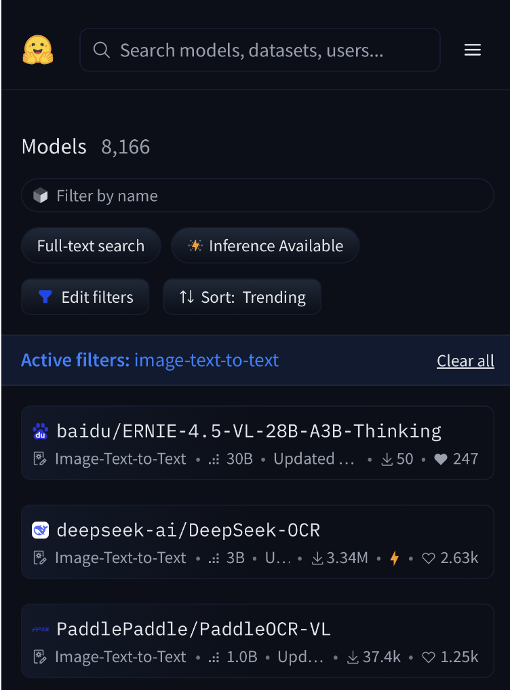The image size is (510, 690).
Task: Toggle the Inference Available filter
Action: click(265, 246)
